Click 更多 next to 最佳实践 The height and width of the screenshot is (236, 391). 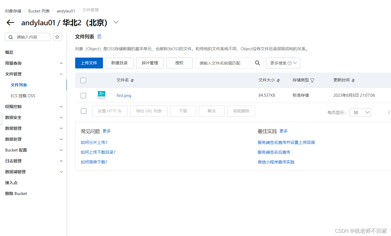(283, 131)
